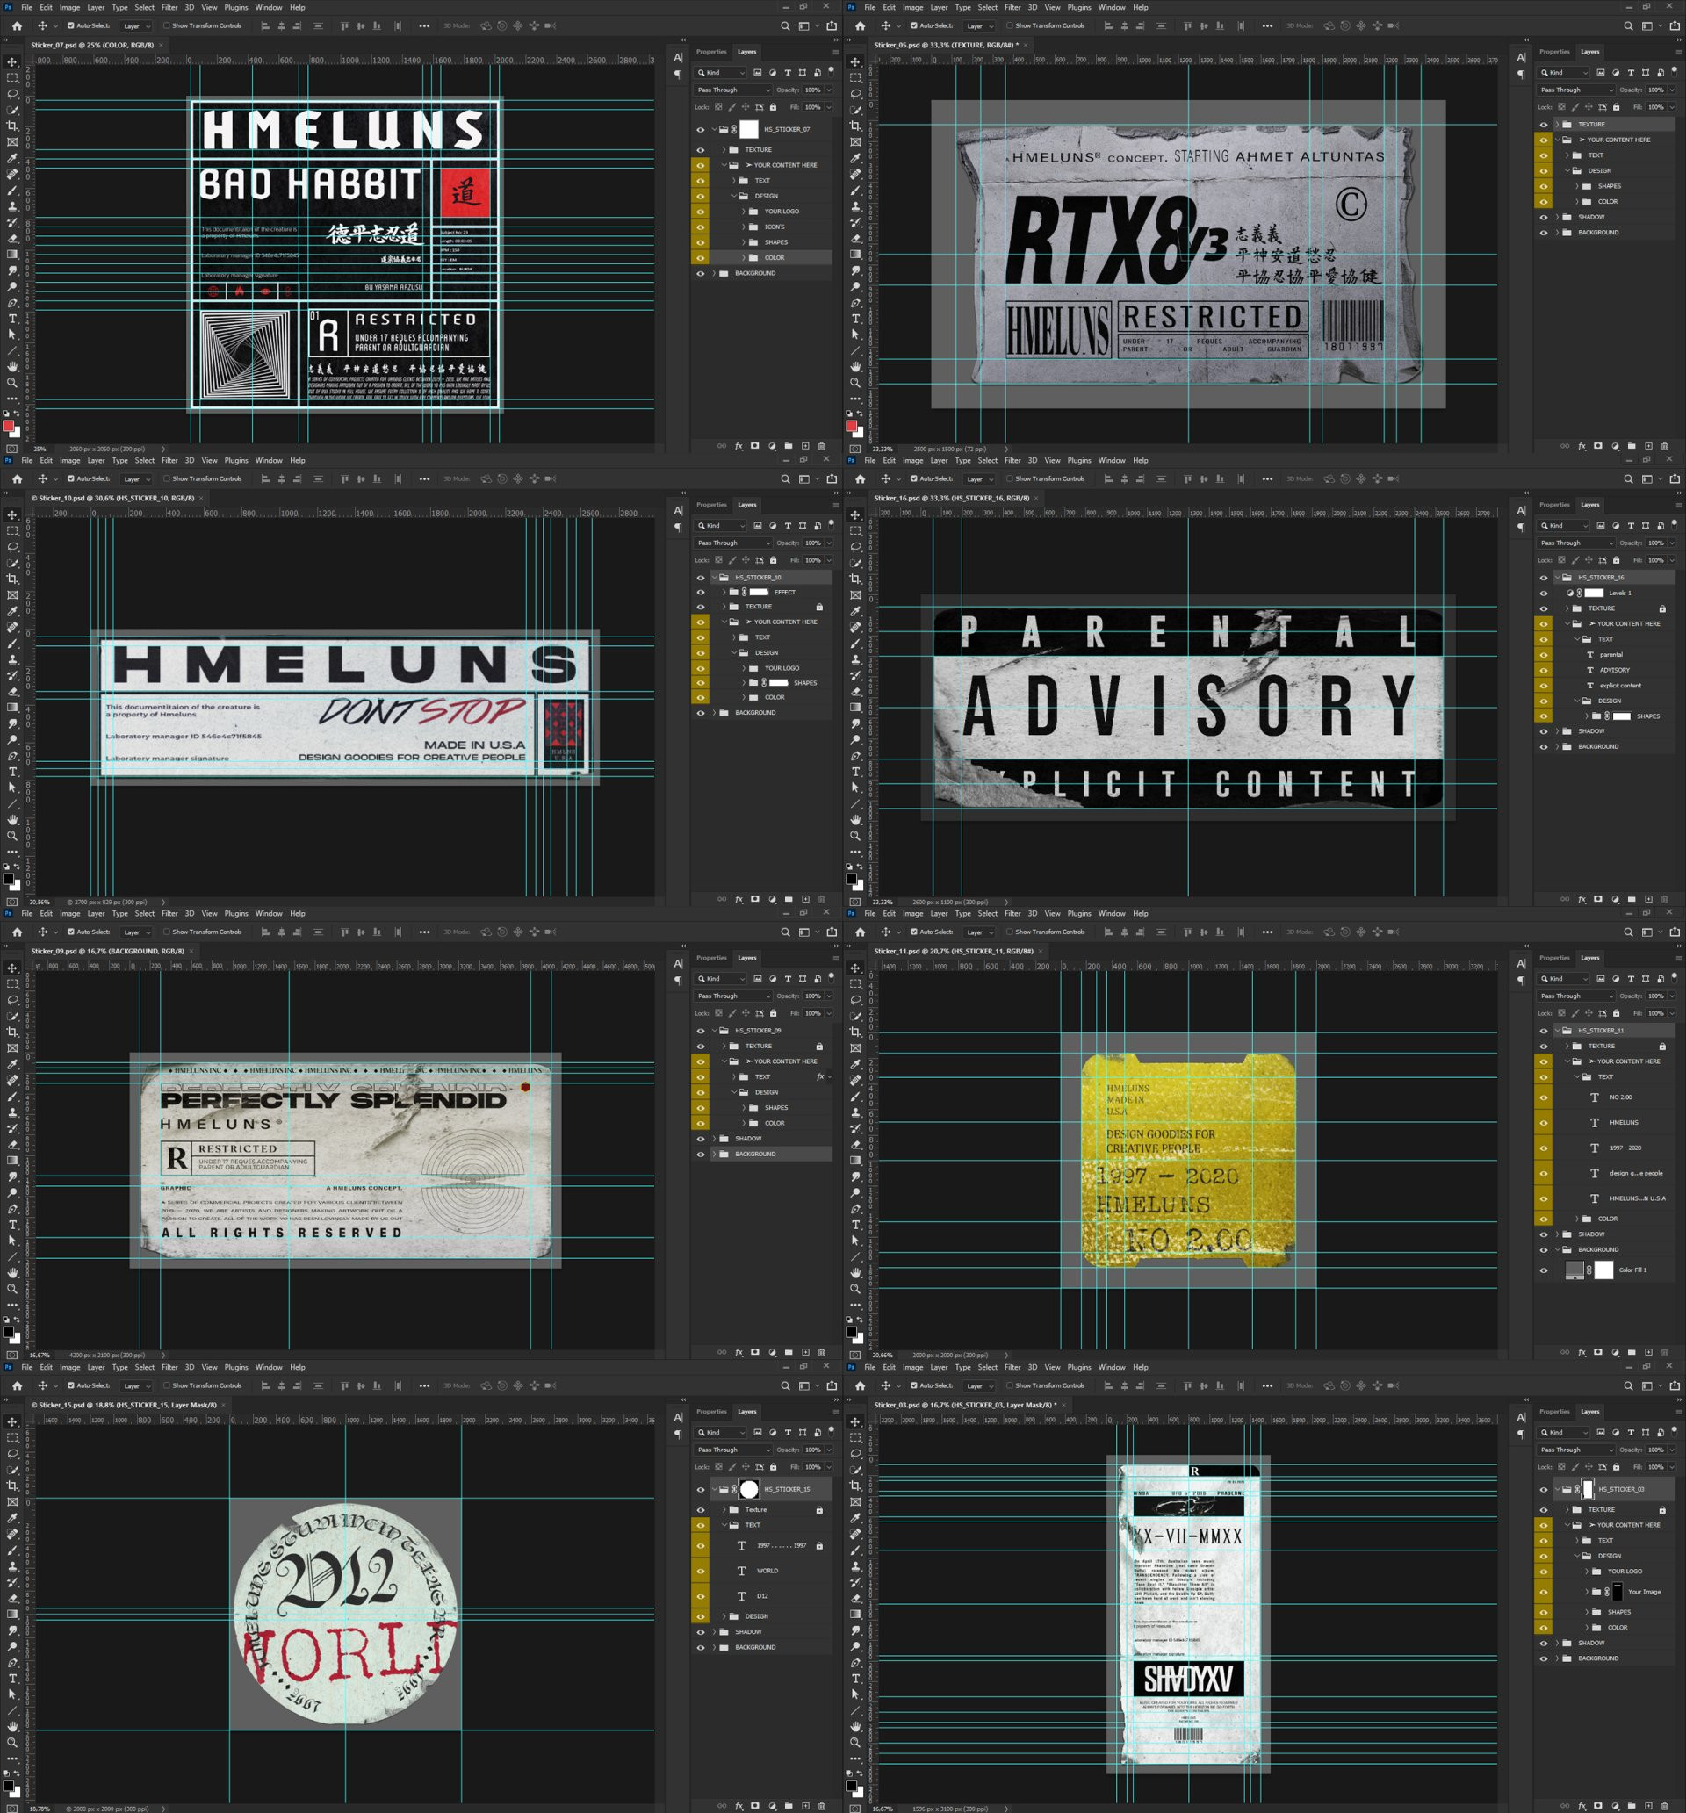Expand the SHAPES layer group

tap(745, 241)
